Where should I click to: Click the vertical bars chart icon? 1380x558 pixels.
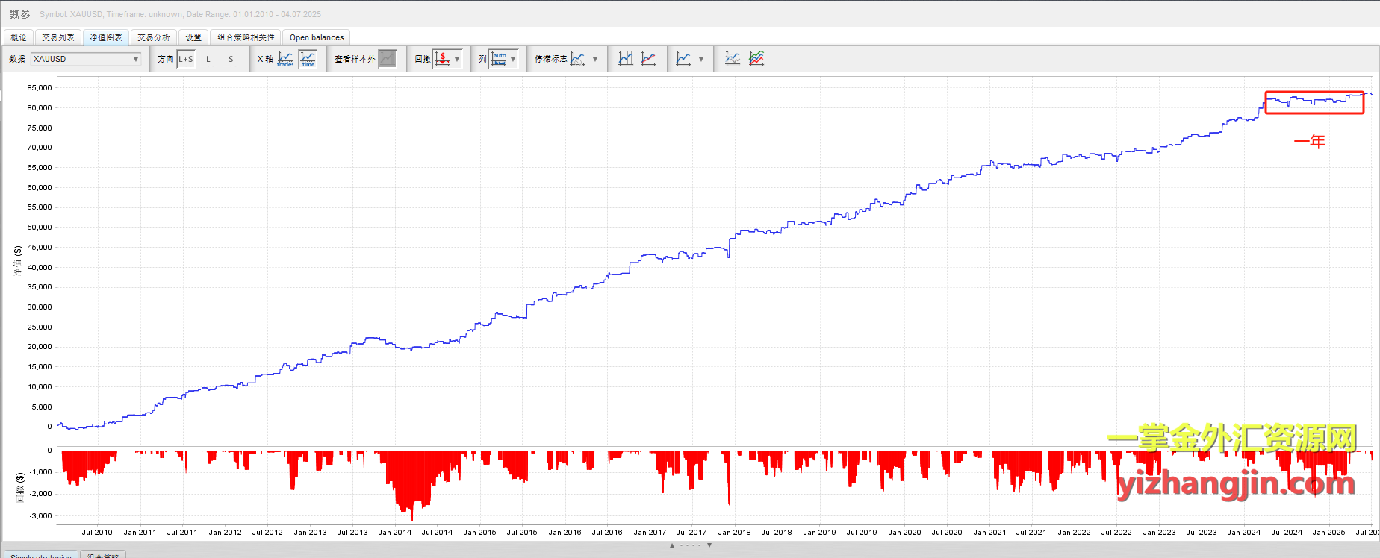click(x=626, y=59)
